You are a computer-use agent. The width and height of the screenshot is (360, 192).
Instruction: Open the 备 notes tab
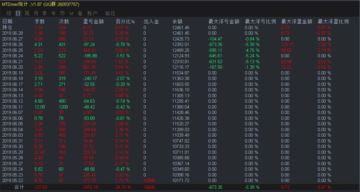pos(80,13)
